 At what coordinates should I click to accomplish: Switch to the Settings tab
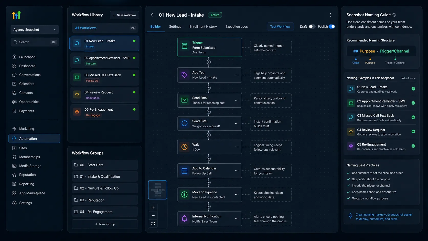point(175,27)
